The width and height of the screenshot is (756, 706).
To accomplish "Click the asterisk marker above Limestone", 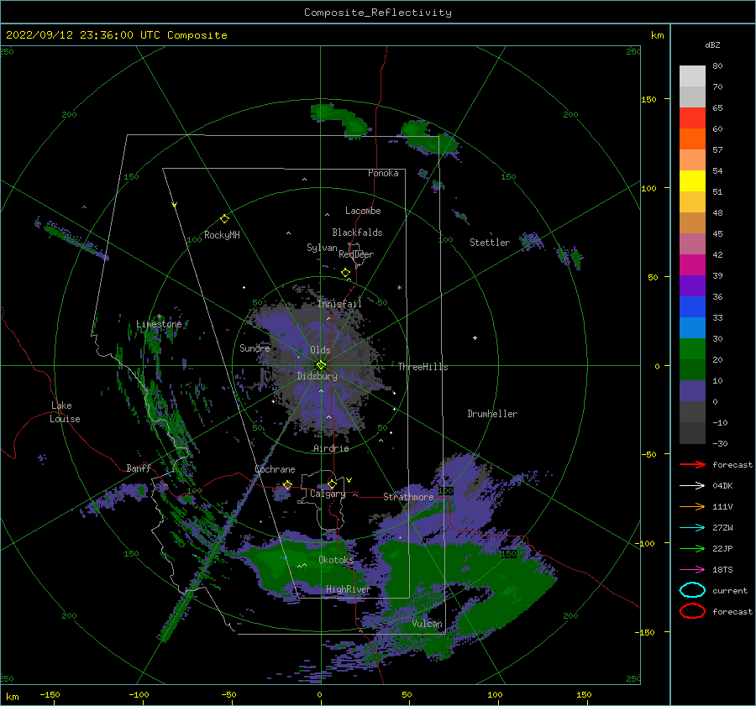I will (159, 316).
